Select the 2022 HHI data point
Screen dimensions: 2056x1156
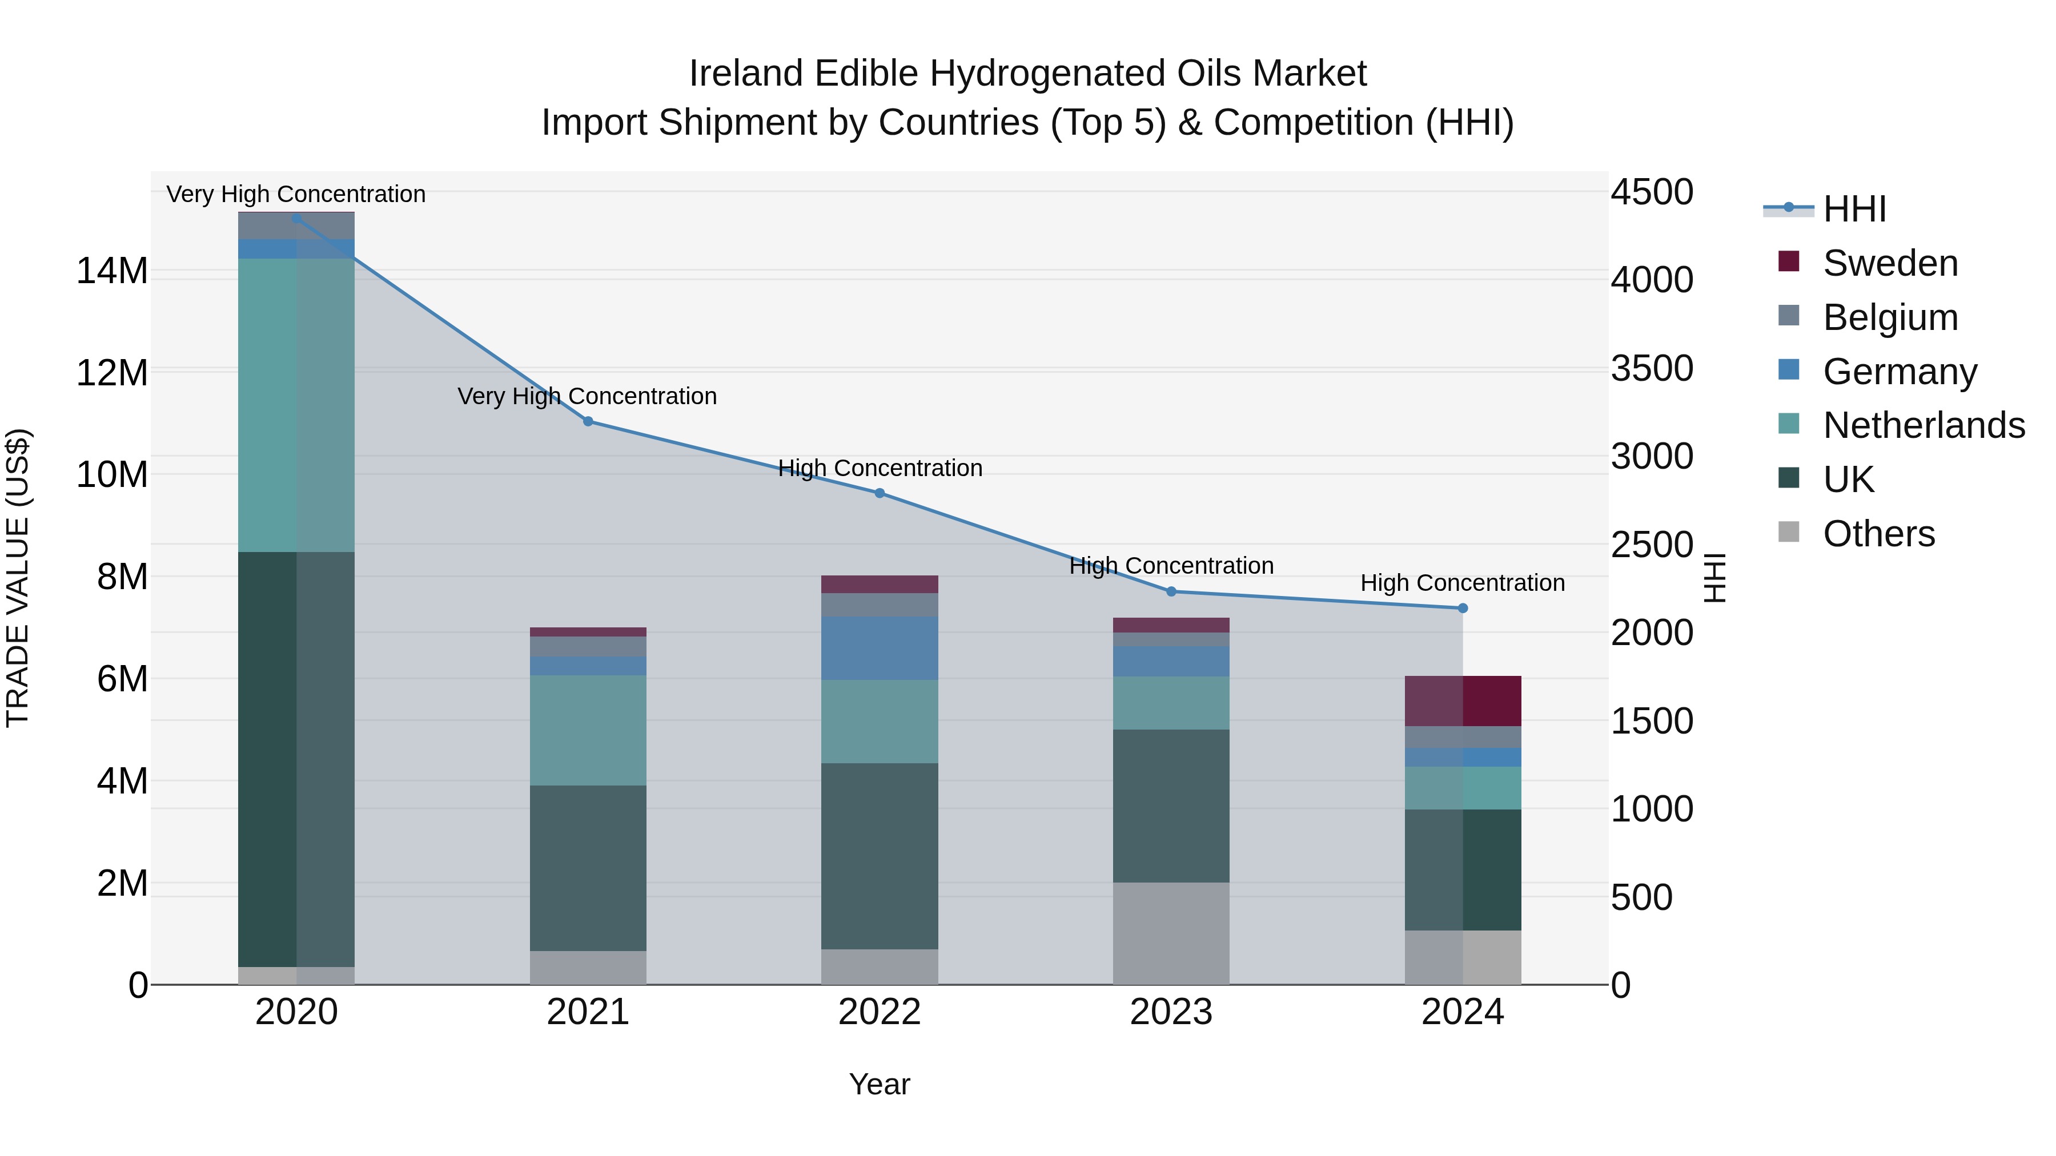click(880, 493)
